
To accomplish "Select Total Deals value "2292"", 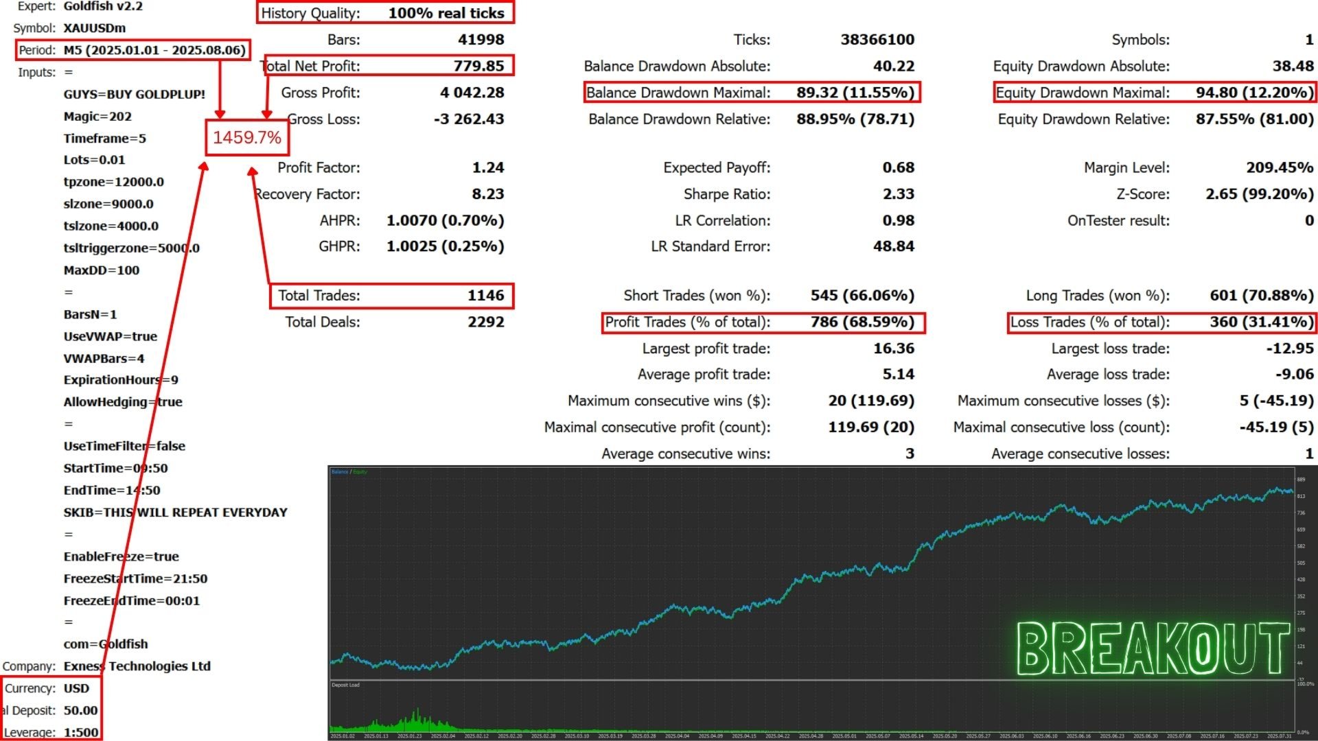I will tap(486, 322).
